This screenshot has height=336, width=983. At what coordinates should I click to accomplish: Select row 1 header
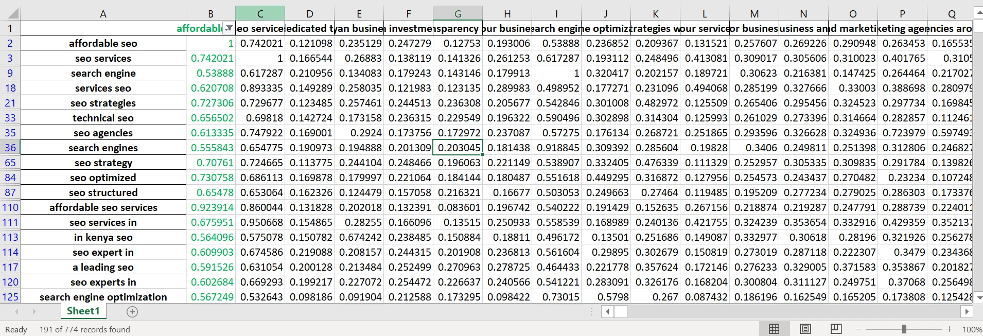[x=10, y=28]
